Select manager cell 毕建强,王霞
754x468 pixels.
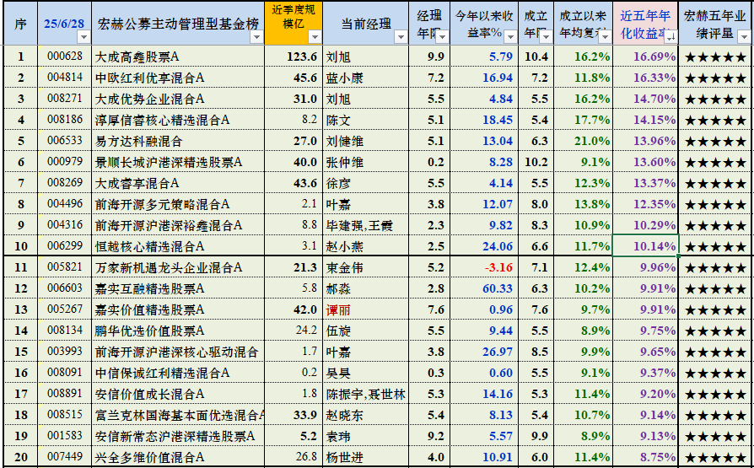(365, 225)
